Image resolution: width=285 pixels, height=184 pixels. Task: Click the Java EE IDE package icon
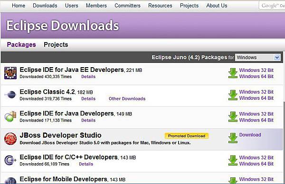click(10, 73)
